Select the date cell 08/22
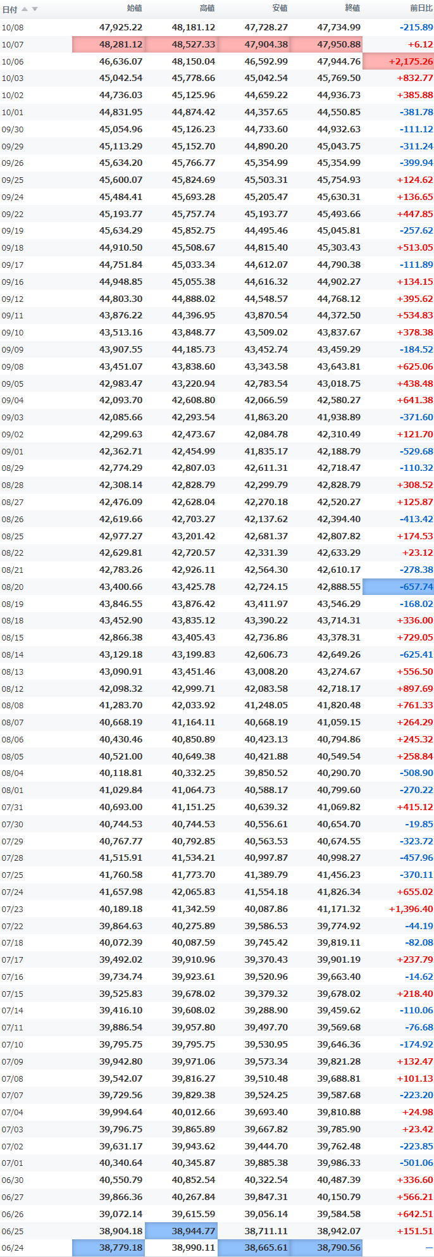The height and width of the screenshot is (1257, 434). coord(13,553)
